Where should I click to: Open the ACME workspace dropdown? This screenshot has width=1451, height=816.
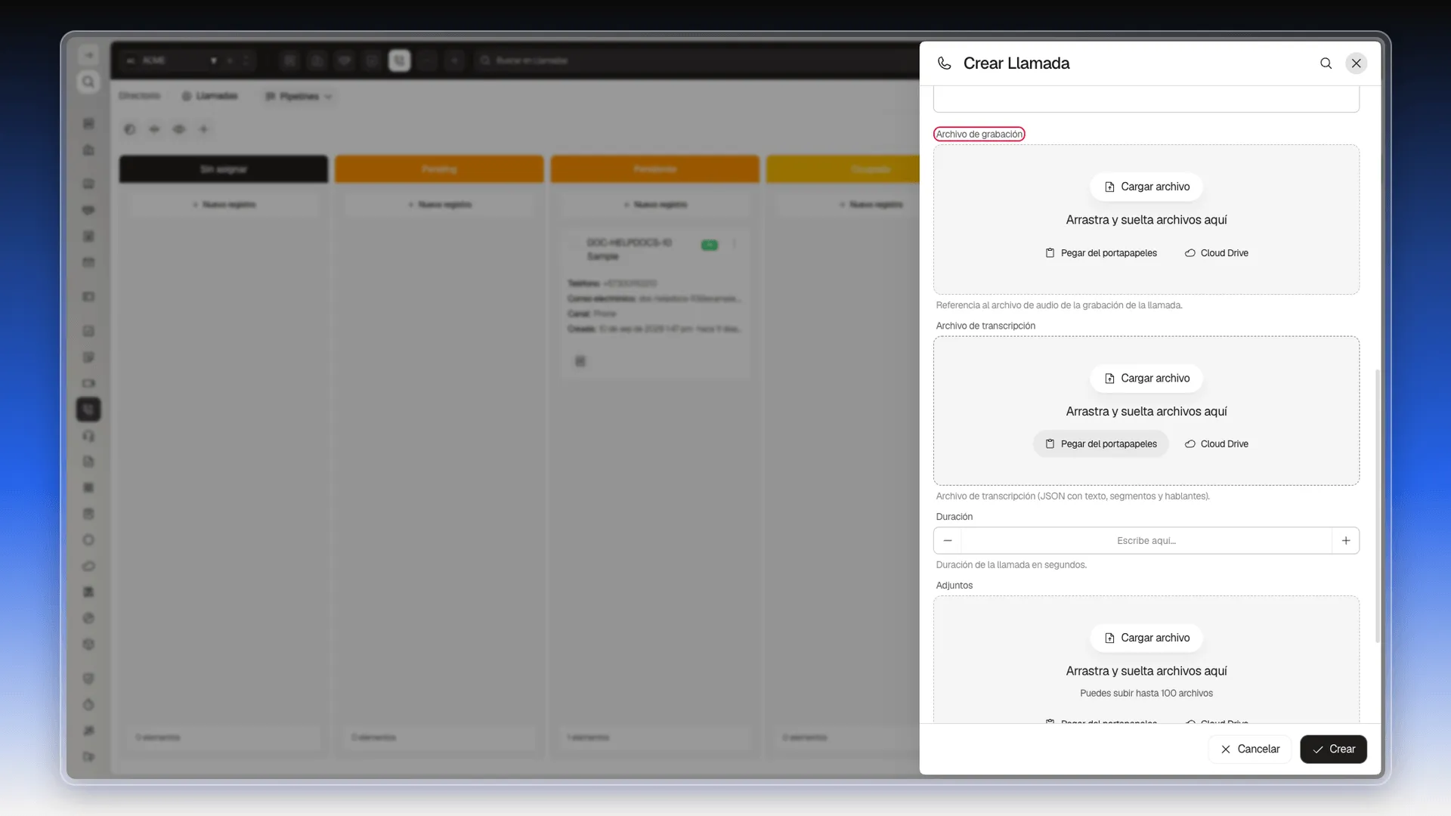click(x=172, y=60)
